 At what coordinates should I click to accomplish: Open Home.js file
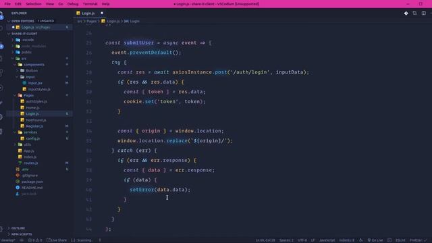click(x=33, y=108)
